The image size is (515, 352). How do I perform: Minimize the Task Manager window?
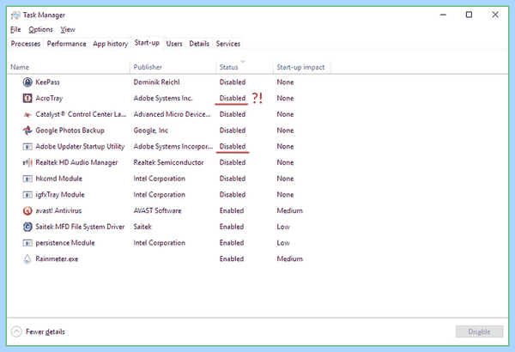[443, 15]
